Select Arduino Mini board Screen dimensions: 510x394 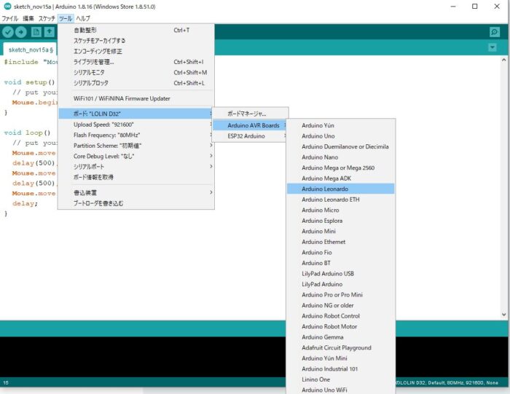(x=340, y=232)
